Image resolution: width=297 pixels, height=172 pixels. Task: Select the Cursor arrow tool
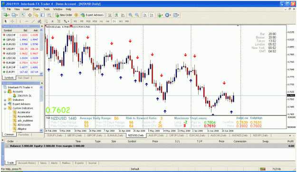(6, 21)
